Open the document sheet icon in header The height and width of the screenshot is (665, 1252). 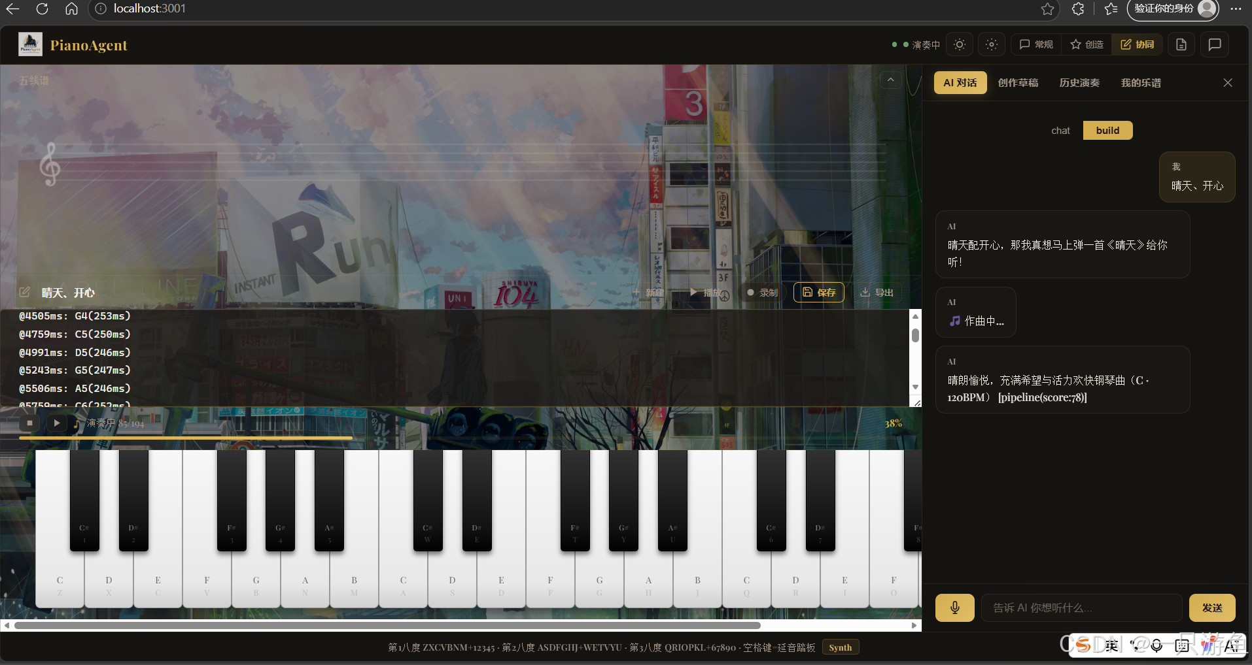[x=1181, y=44]
